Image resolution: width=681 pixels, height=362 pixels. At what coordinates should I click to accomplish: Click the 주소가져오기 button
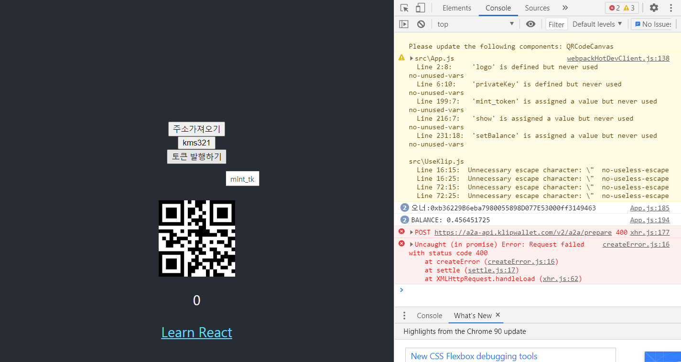pos(196,129)
